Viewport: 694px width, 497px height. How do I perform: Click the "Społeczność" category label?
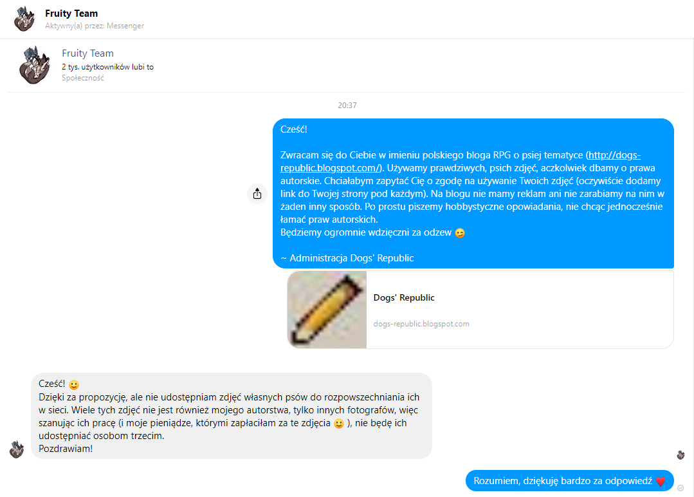(83, 78)
